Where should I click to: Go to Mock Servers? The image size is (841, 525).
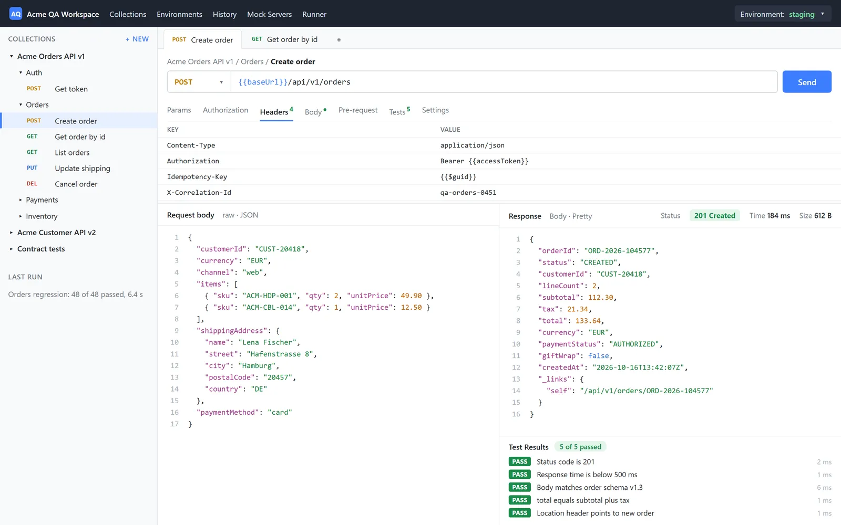click(269, 14)
